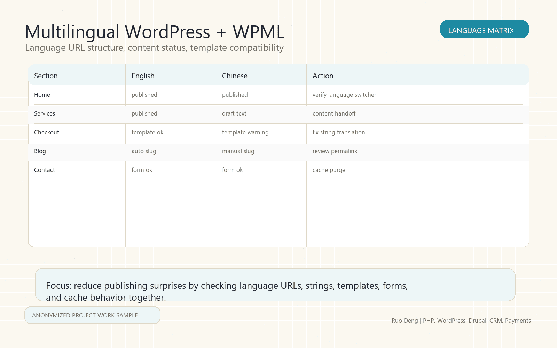Click the 'draft text' cell
Viewport: 557px width, 348px height.
(234, 113)
